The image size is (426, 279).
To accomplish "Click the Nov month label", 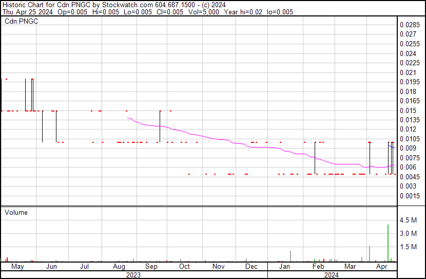I will coord(219,267).
